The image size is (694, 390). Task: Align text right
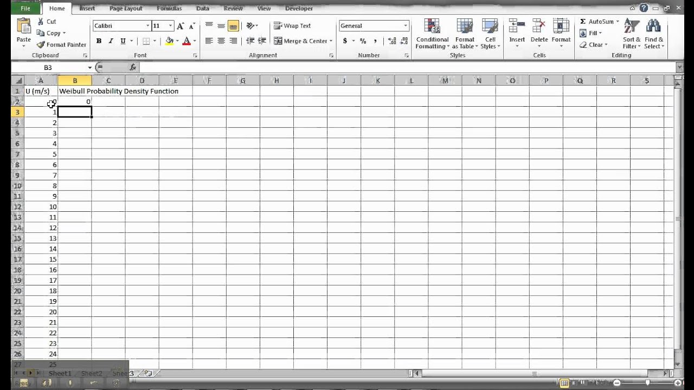233,41
